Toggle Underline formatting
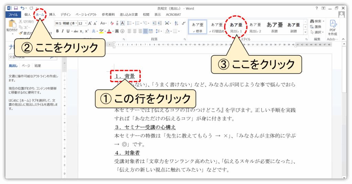Image resolution: width=352 pixels, height=184 pixels. click(x=68, y=31)
